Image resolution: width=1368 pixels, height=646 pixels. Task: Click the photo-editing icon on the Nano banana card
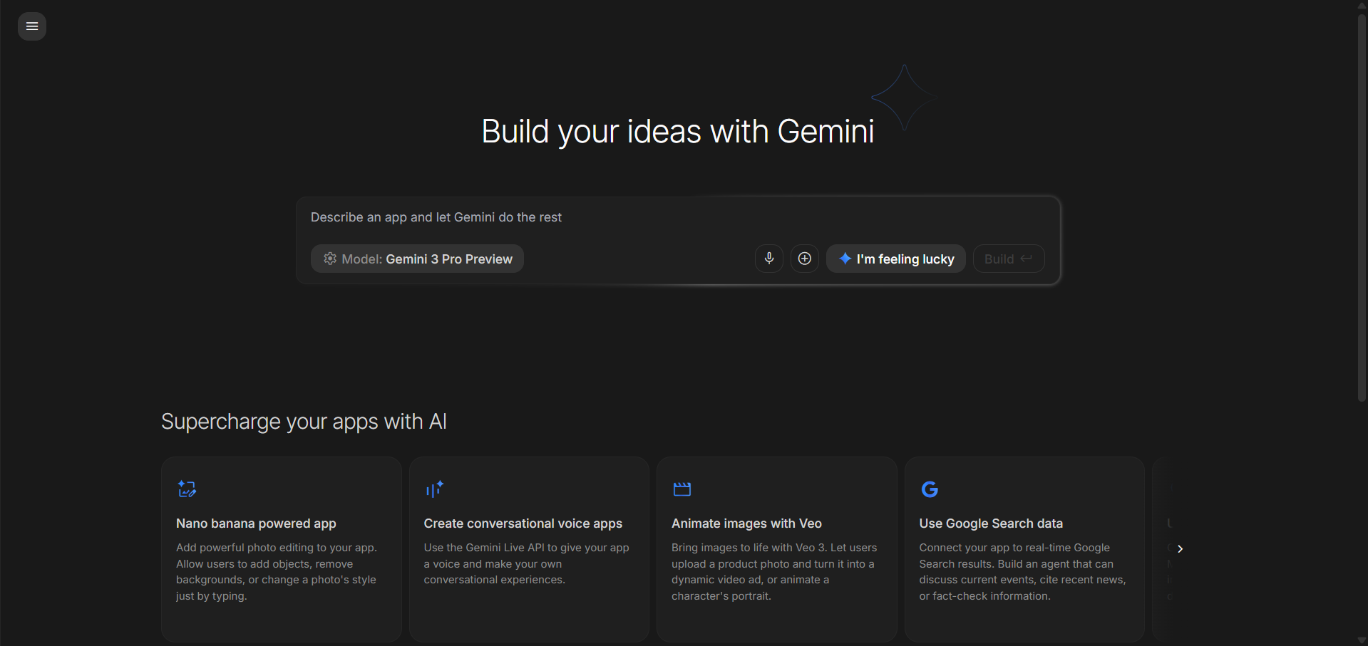coord(187,489)
